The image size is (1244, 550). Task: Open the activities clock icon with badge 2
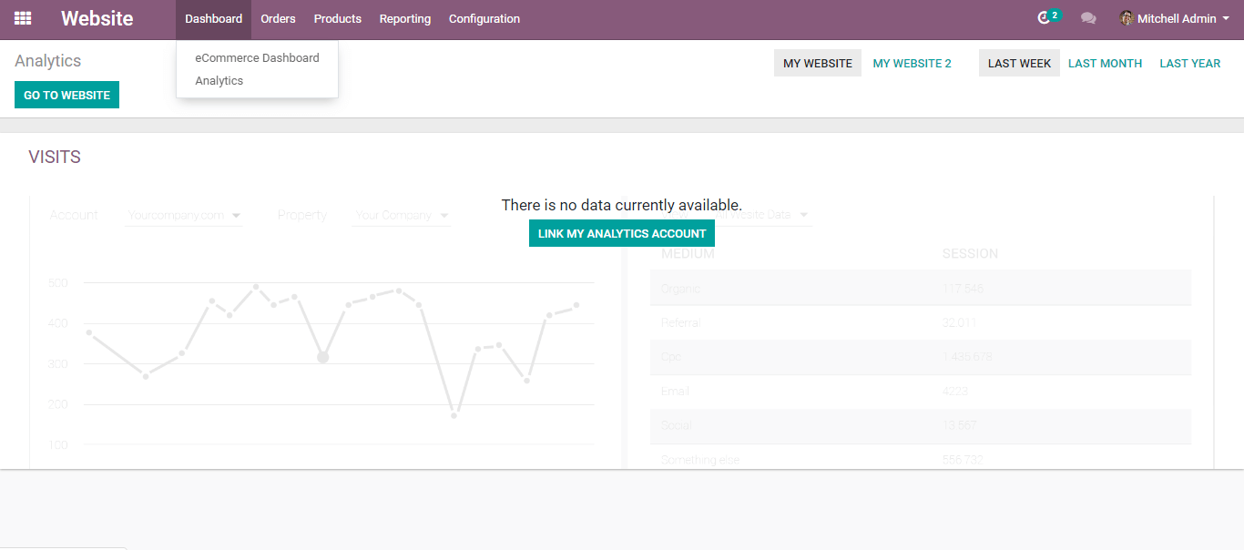click(x=1049, y=17)
